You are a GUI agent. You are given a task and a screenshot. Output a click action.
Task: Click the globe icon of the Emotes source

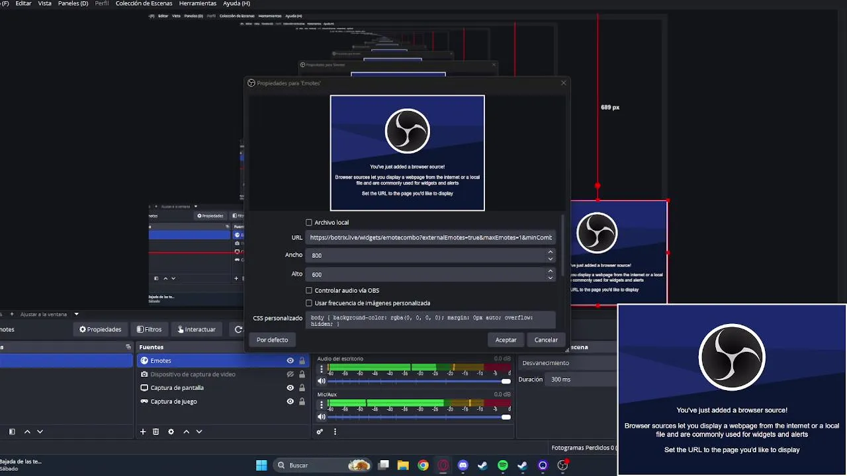144,360
